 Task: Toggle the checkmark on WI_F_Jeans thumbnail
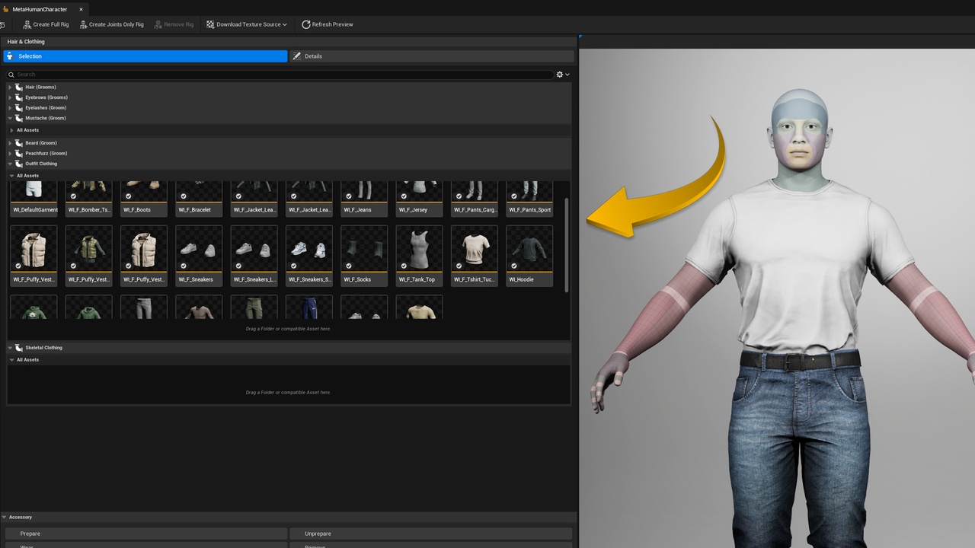click(349, 196)
